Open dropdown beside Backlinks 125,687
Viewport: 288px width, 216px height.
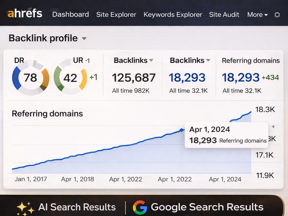click(x=151, y=60)
